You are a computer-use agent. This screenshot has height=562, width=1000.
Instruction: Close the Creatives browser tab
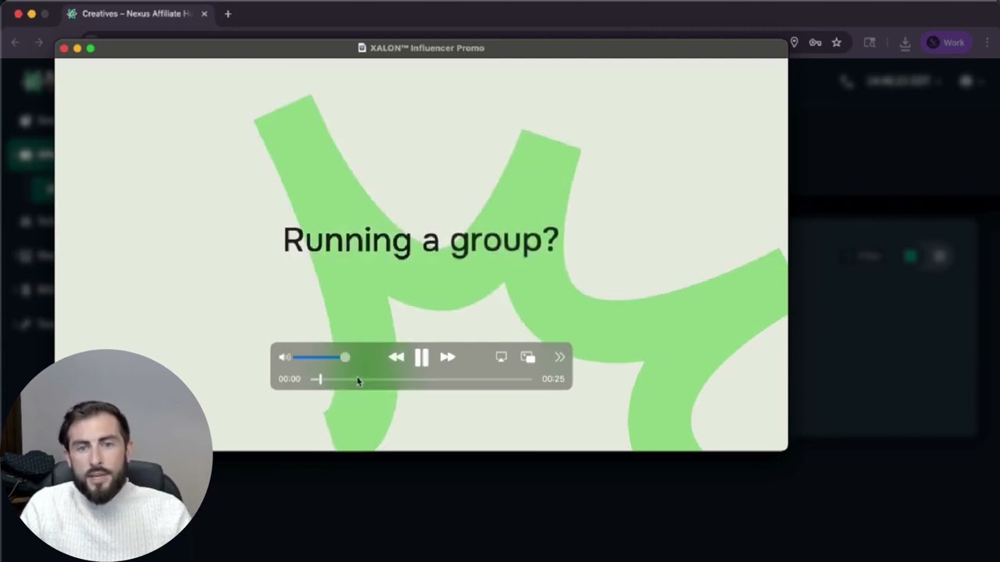point(204,14)
